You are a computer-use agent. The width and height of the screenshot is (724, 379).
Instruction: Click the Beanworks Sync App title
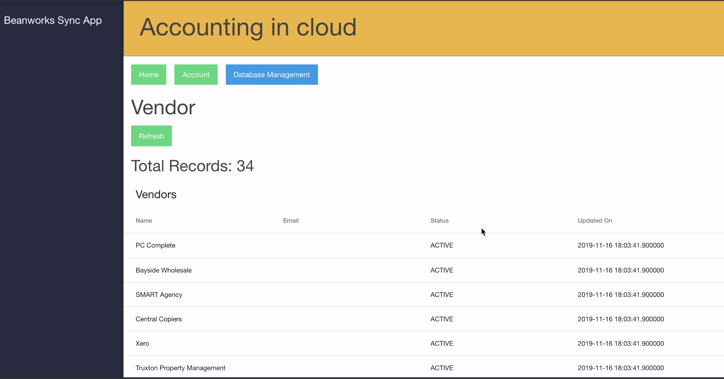click(x=53, y=20)
